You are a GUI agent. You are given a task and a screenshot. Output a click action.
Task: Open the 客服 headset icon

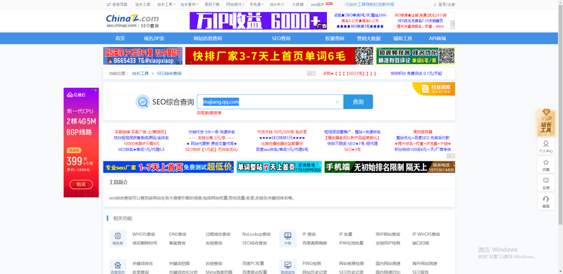546,202
